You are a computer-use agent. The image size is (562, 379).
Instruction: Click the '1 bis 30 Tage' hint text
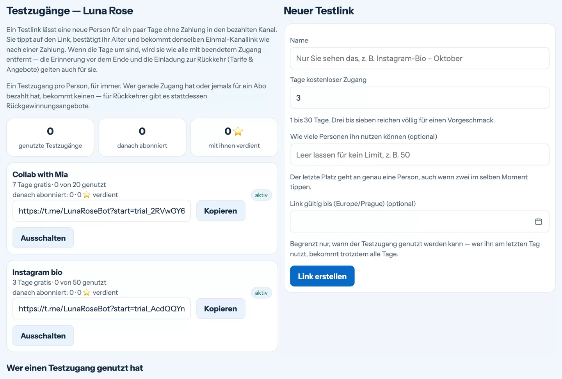392,120
